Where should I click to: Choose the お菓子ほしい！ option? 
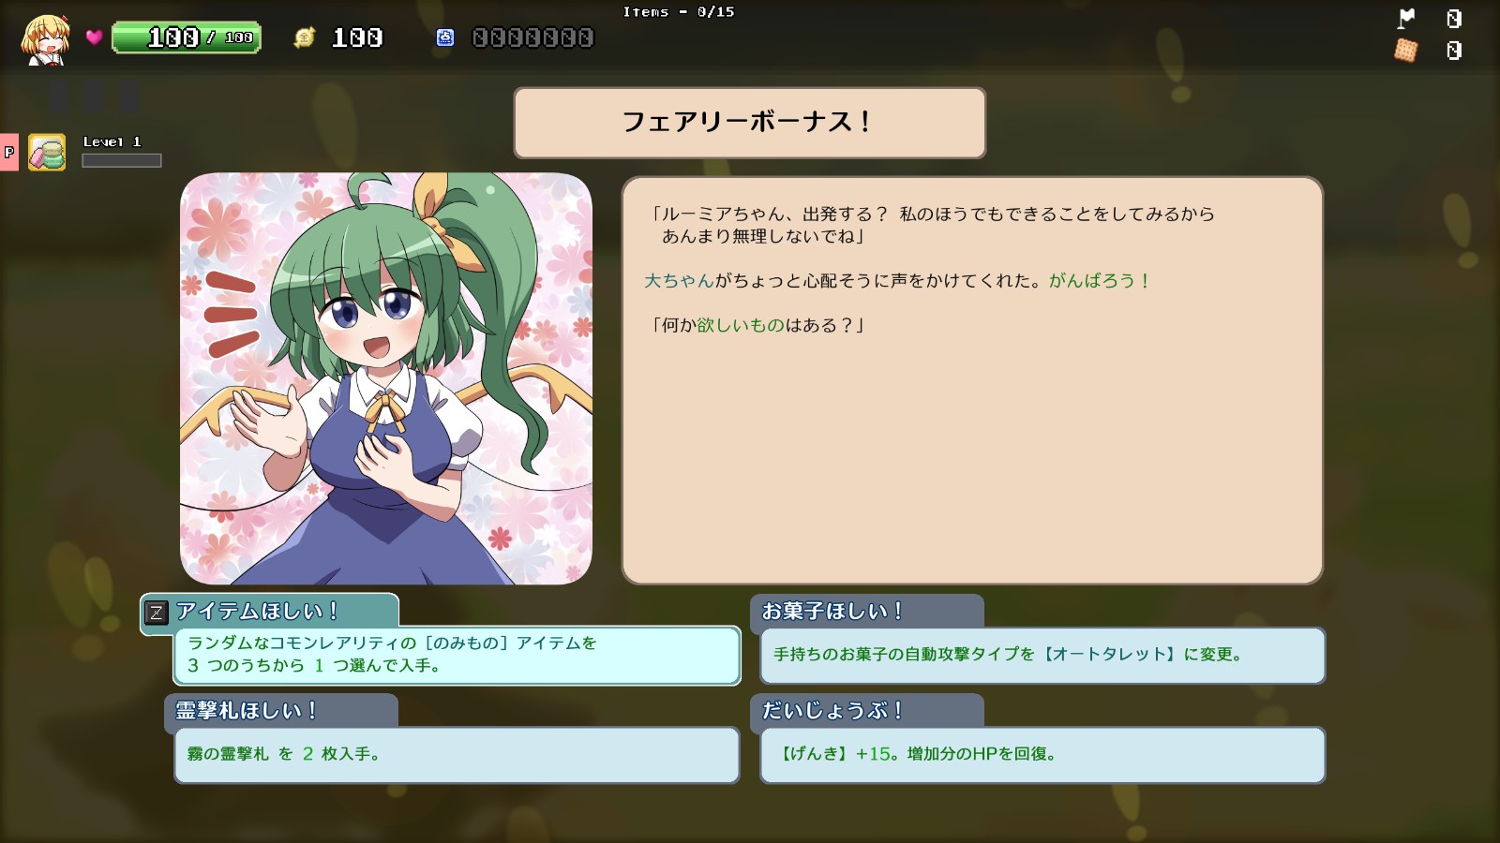1038,640
